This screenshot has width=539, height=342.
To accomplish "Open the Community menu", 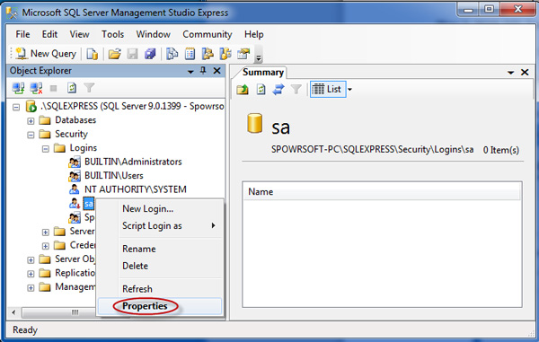I will [208, 34].
